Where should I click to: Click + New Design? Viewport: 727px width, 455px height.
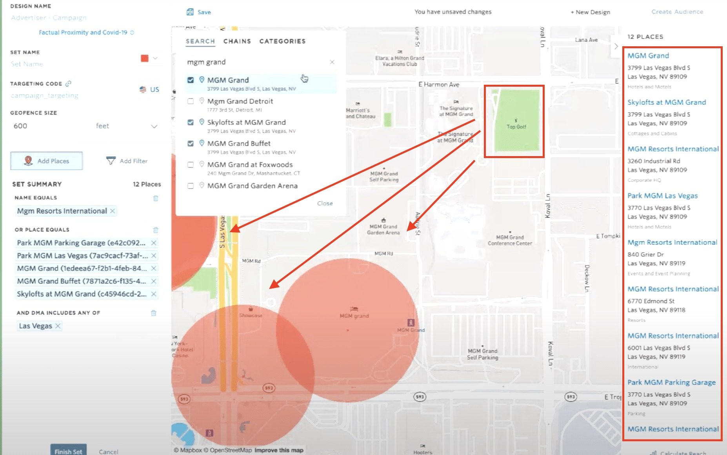[x=590, y=12]
